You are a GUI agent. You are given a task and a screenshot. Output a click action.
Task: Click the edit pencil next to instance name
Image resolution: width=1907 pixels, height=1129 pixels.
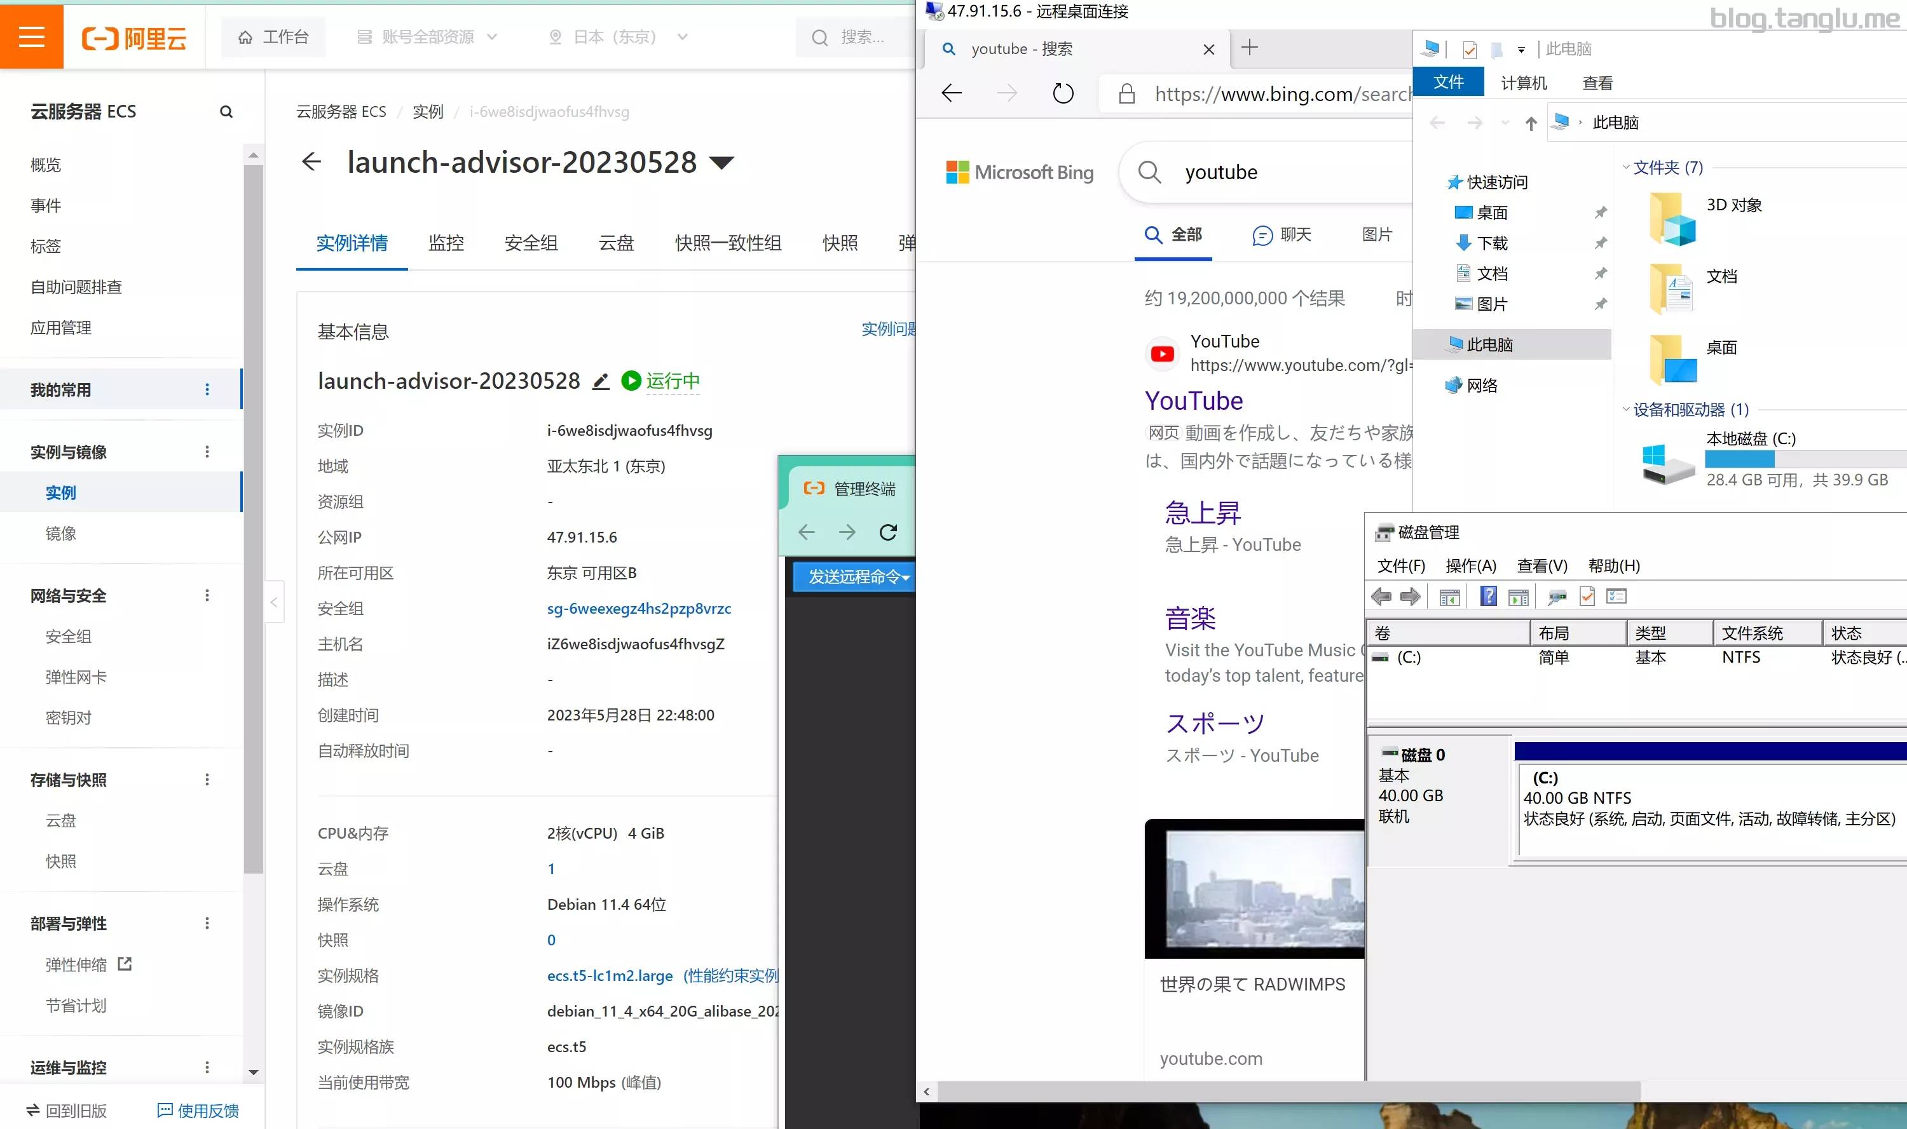(x=601, y=381)
